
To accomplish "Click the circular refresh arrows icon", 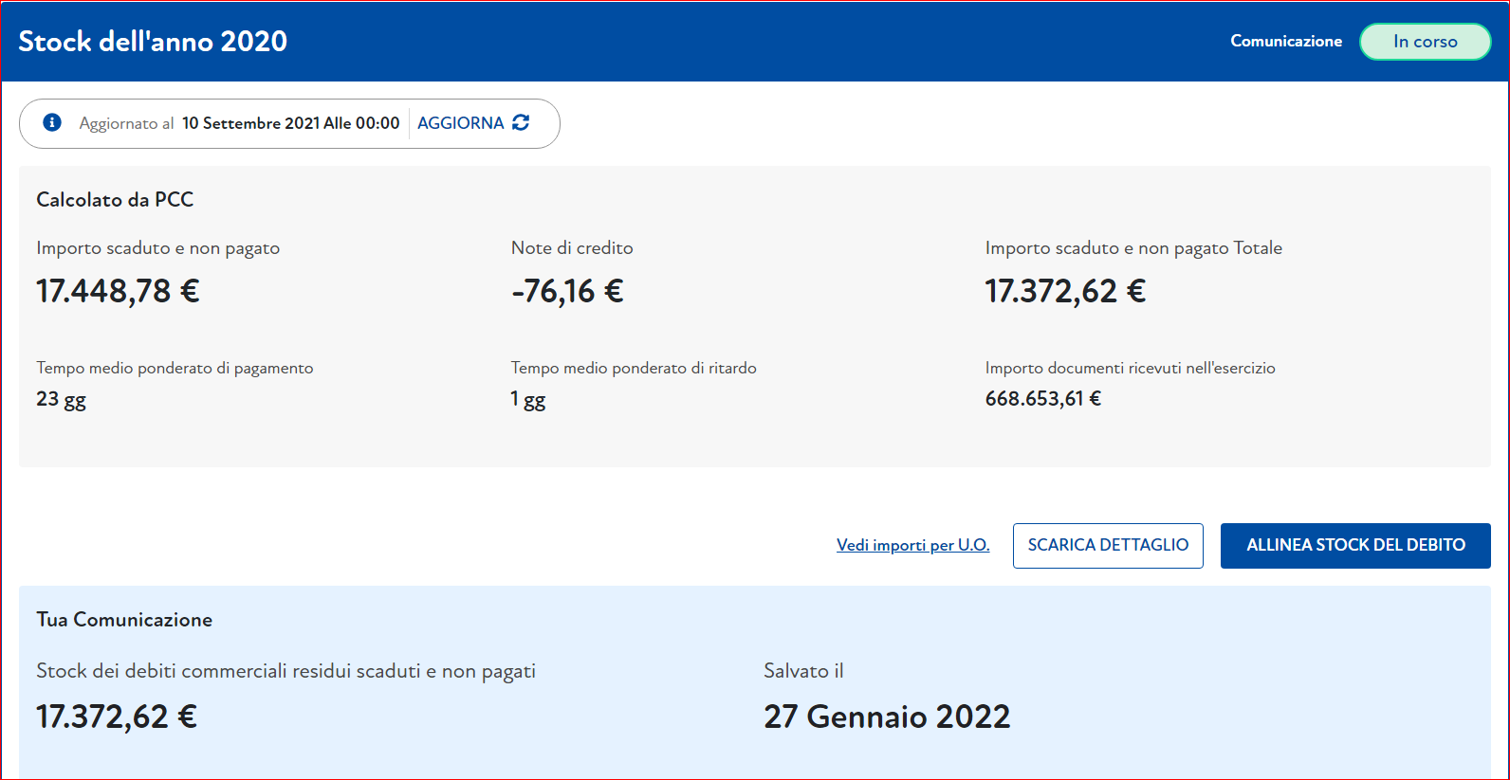I will coord(521,122).
